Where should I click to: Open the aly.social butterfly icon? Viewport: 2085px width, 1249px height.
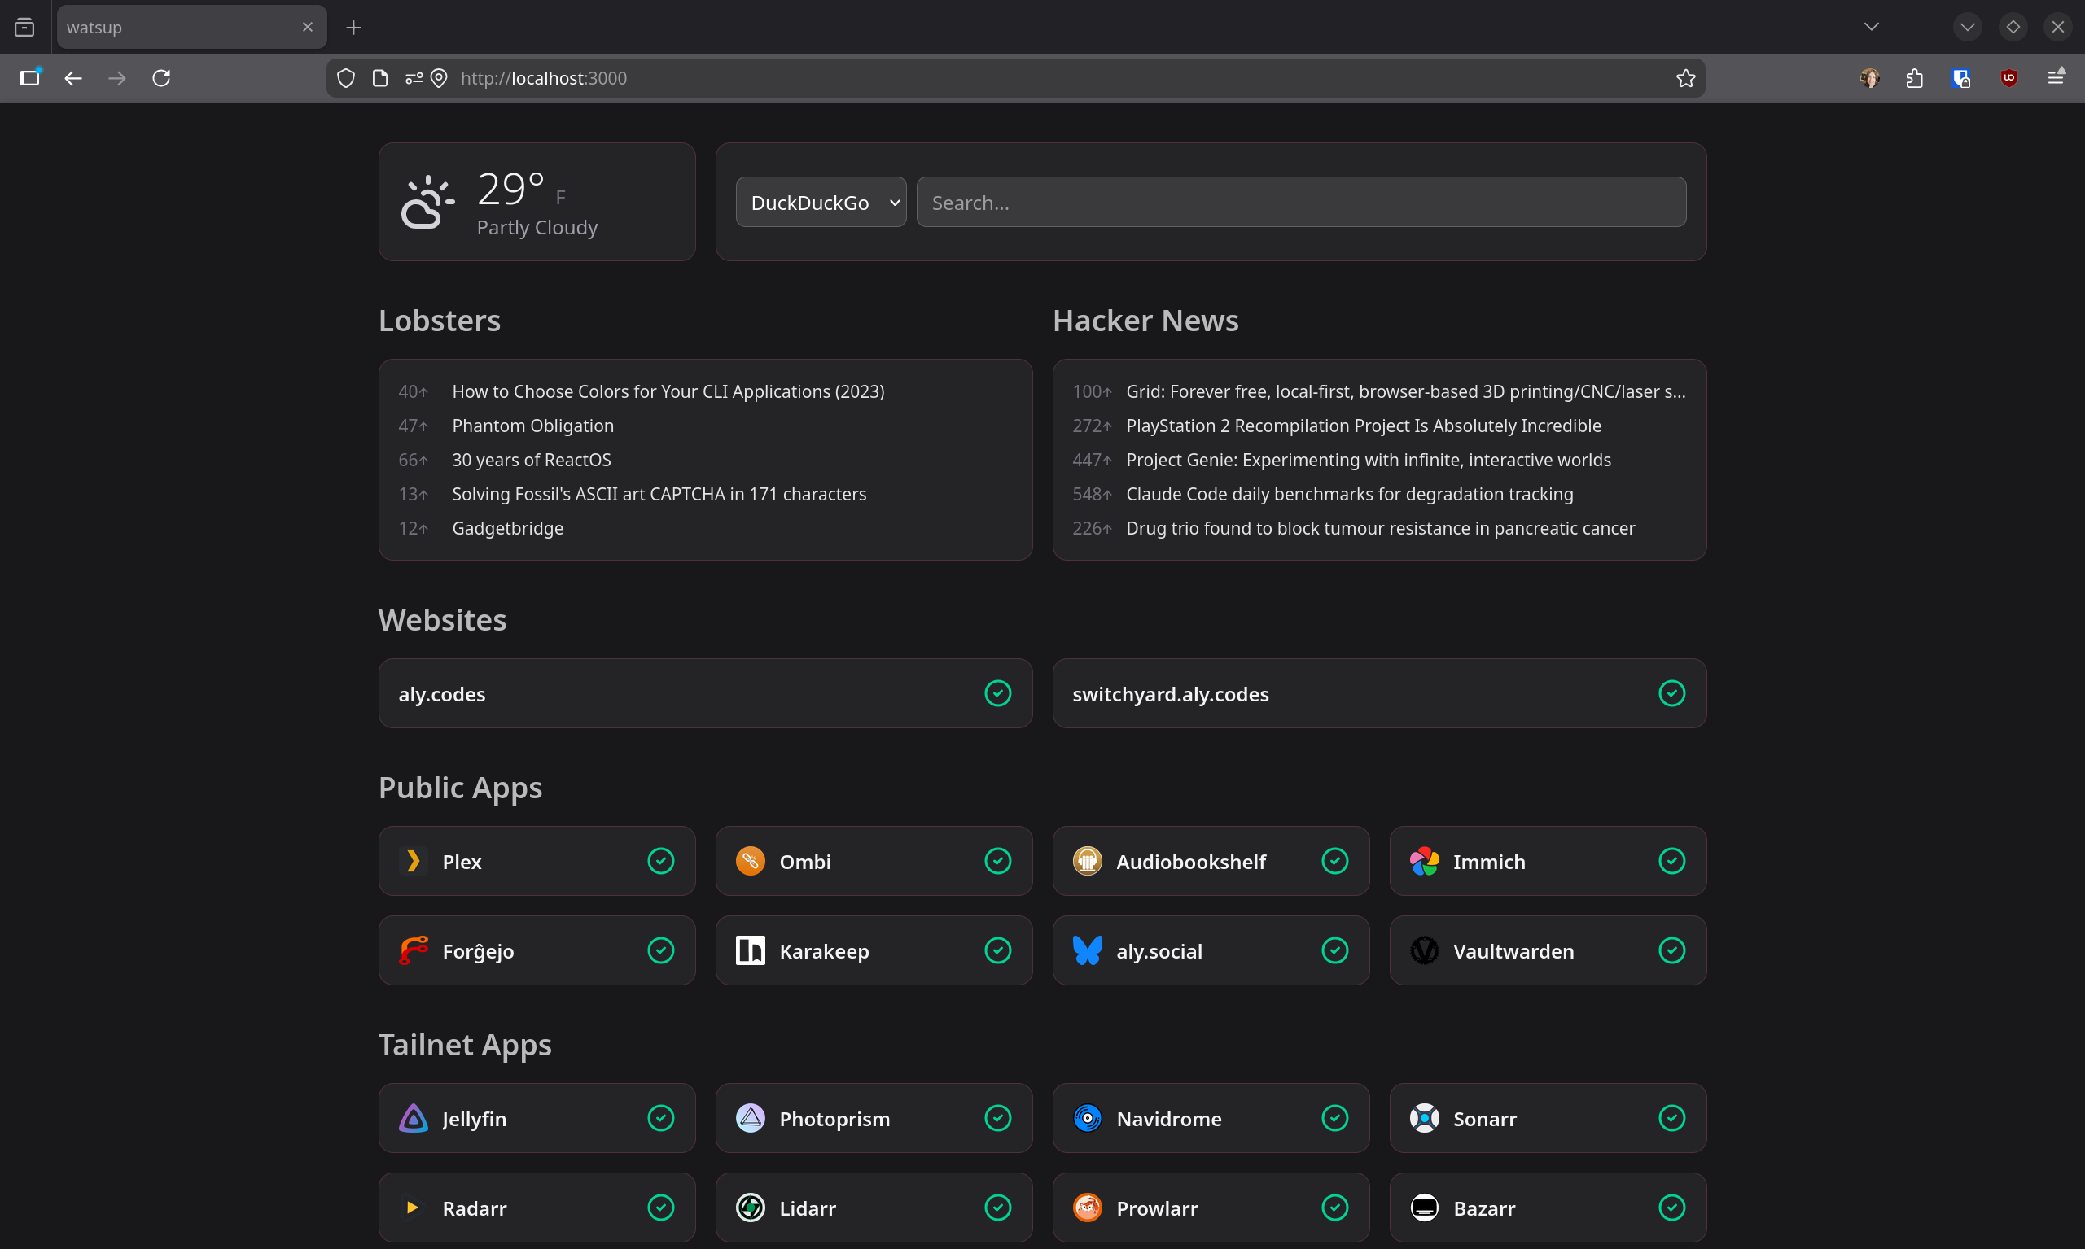point(1087,950)
